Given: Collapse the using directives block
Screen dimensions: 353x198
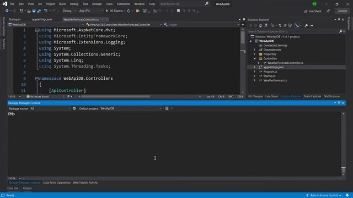Looking at the screenshot, I should pos(37,30).
